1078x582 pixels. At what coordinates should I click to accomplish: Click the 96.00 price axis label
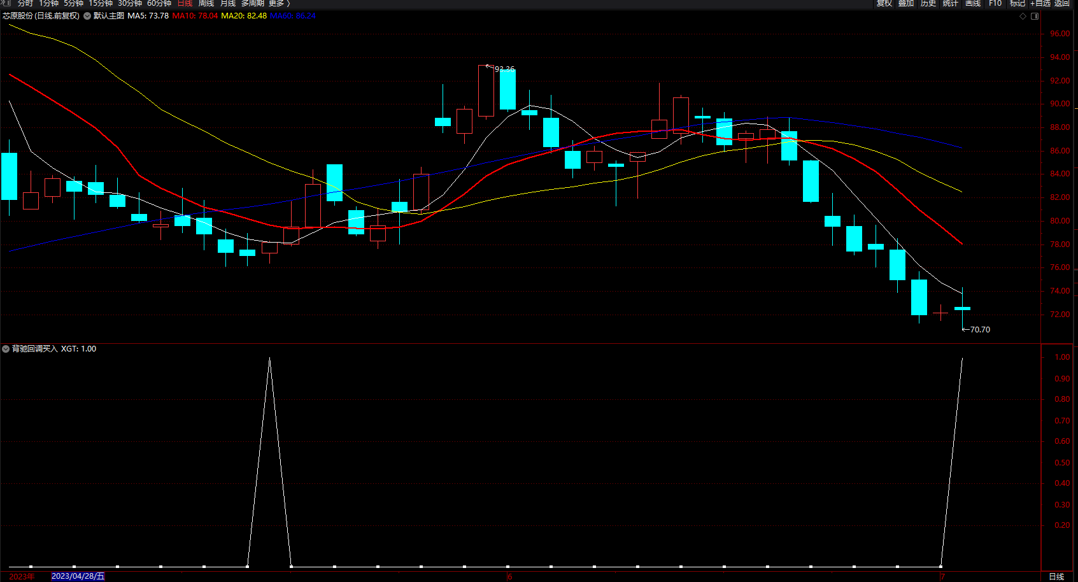(1060, 34)
